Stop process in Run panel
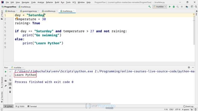Viewport: 198px width, 111px height. (x=6, y=76)
